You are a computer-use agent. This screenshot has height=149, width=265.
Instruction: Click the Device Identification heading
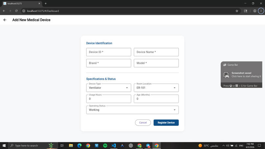pos(99,43)
